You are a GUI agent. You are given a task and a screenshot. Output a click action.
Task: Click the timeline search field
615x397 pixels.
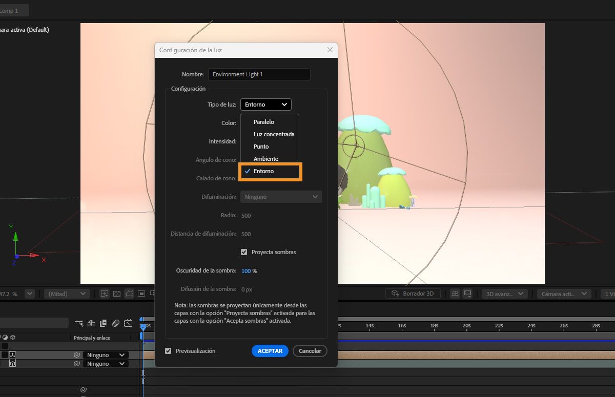pos(34,323)
